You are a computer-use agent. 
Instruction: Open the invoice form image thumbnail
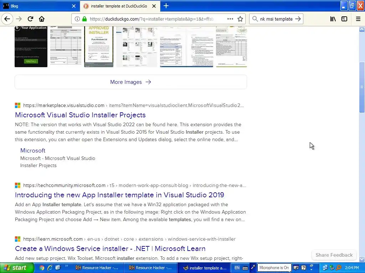[x=66, y=47]
